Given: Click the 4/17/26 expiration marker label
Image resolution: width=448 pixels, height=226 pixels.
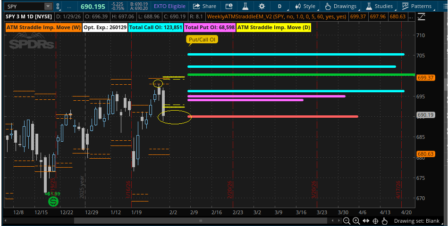Looking at the screenshot, I should (x=398, y=190).
